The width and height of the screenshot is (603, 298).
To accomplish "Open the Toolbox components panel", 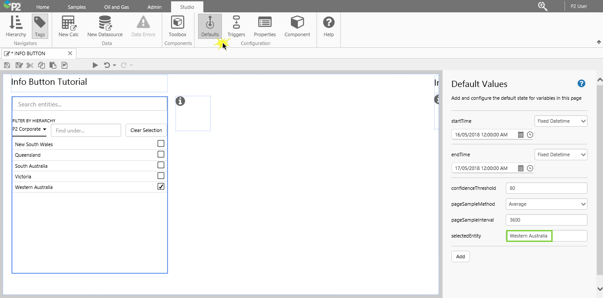I will (177, 26).
